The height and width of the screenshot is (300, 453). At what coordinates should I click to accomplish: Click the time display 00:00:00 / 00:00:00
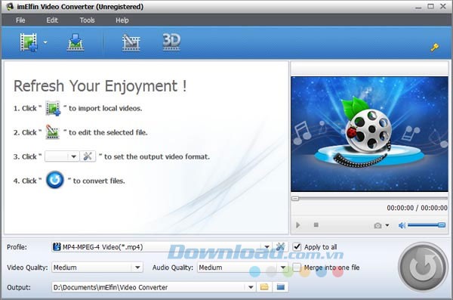pos(417,208)
